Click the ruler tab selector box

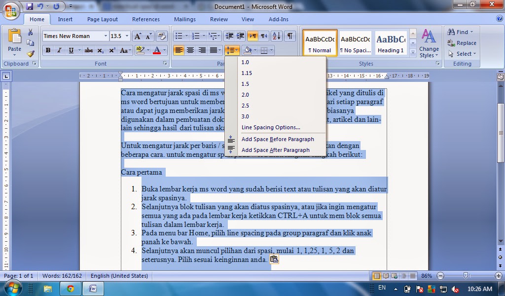pos(6,76)
